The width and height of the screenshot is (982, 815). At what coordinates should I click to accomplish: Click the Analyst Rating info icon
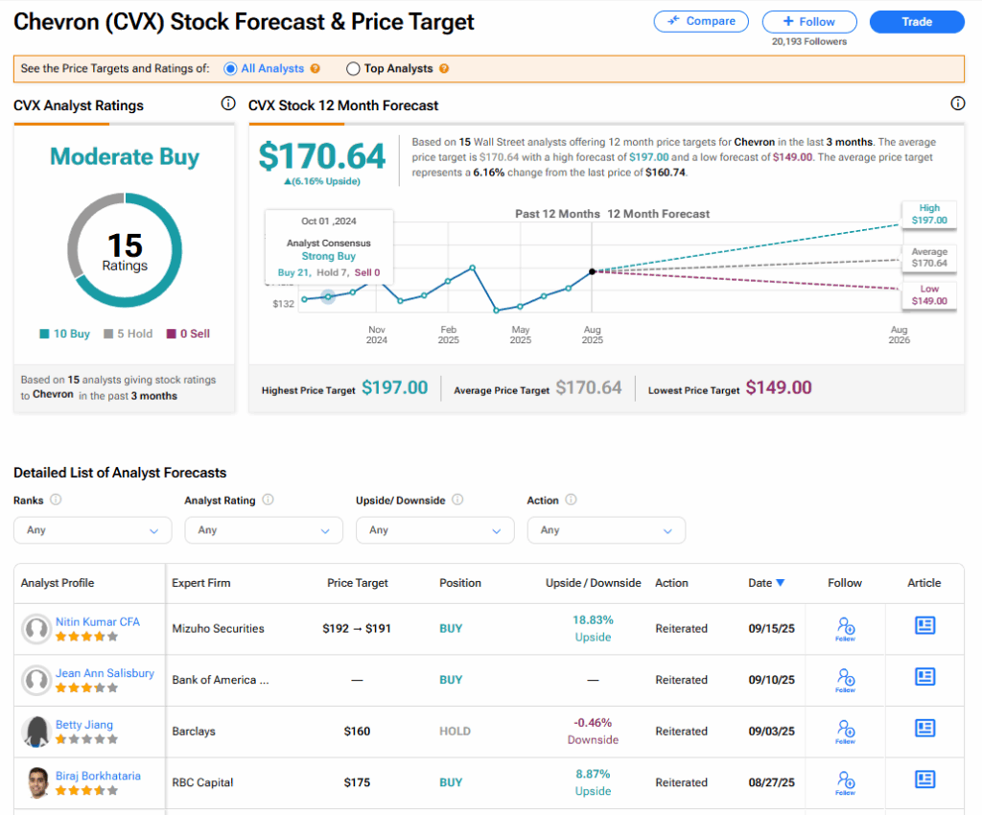point(269,500)
